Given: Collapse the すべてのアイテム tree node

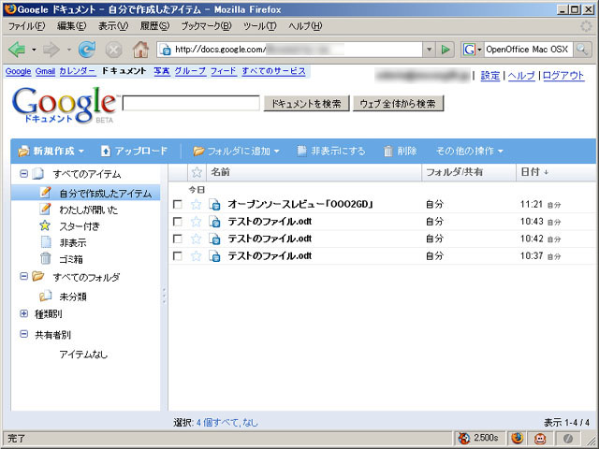Looking at the screenshot, I should point(23,174).
